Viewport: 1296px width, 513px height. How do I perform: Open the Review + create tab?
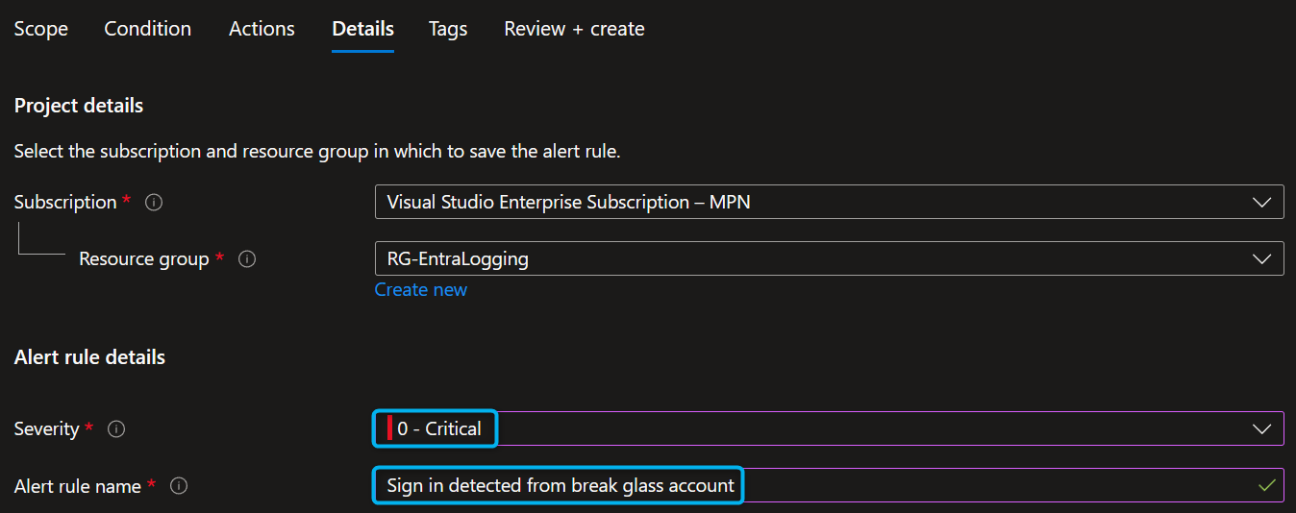(574, 29)
